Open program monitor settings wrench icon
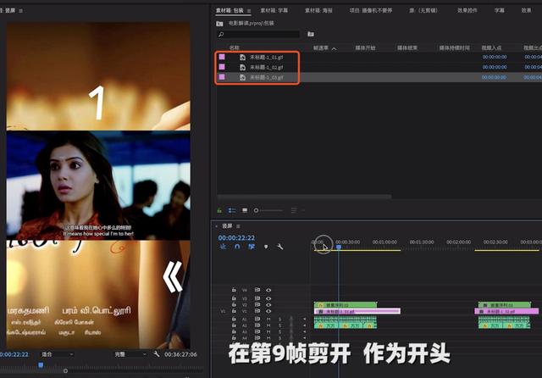This screenshot has height=378, width=542. pos(157,353)
